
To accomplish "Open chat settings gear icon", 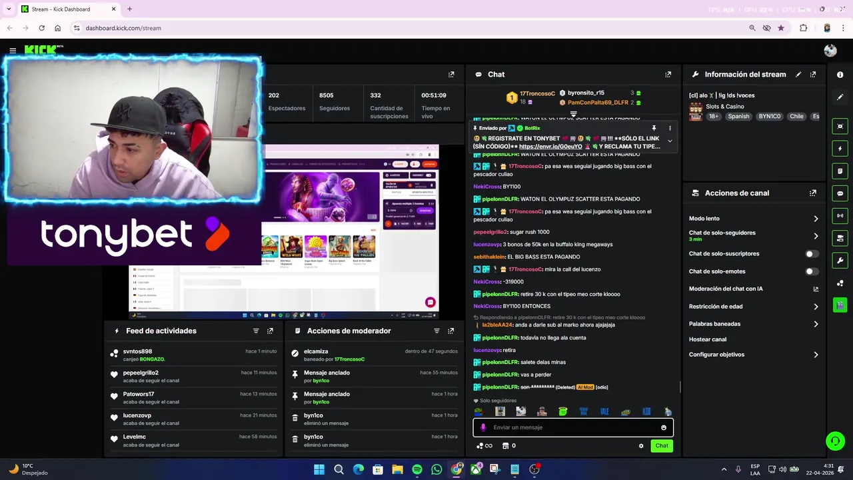I will [x=641, y=446].
